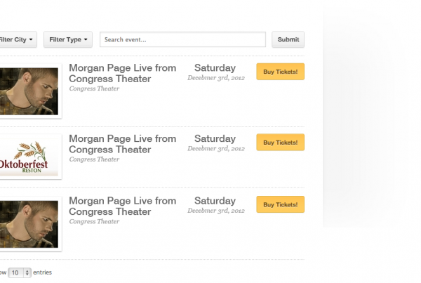Click the Search event input field
421x283 pixels.
pyautogui.click(x=182, y=39)
